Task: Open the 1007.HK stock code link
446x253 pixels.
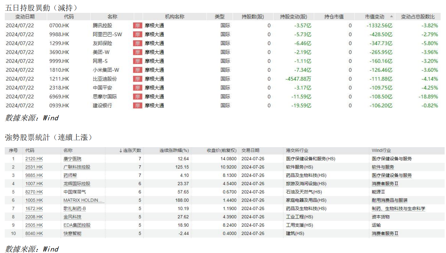Action: pyautogui.click(x=34, y=184)
